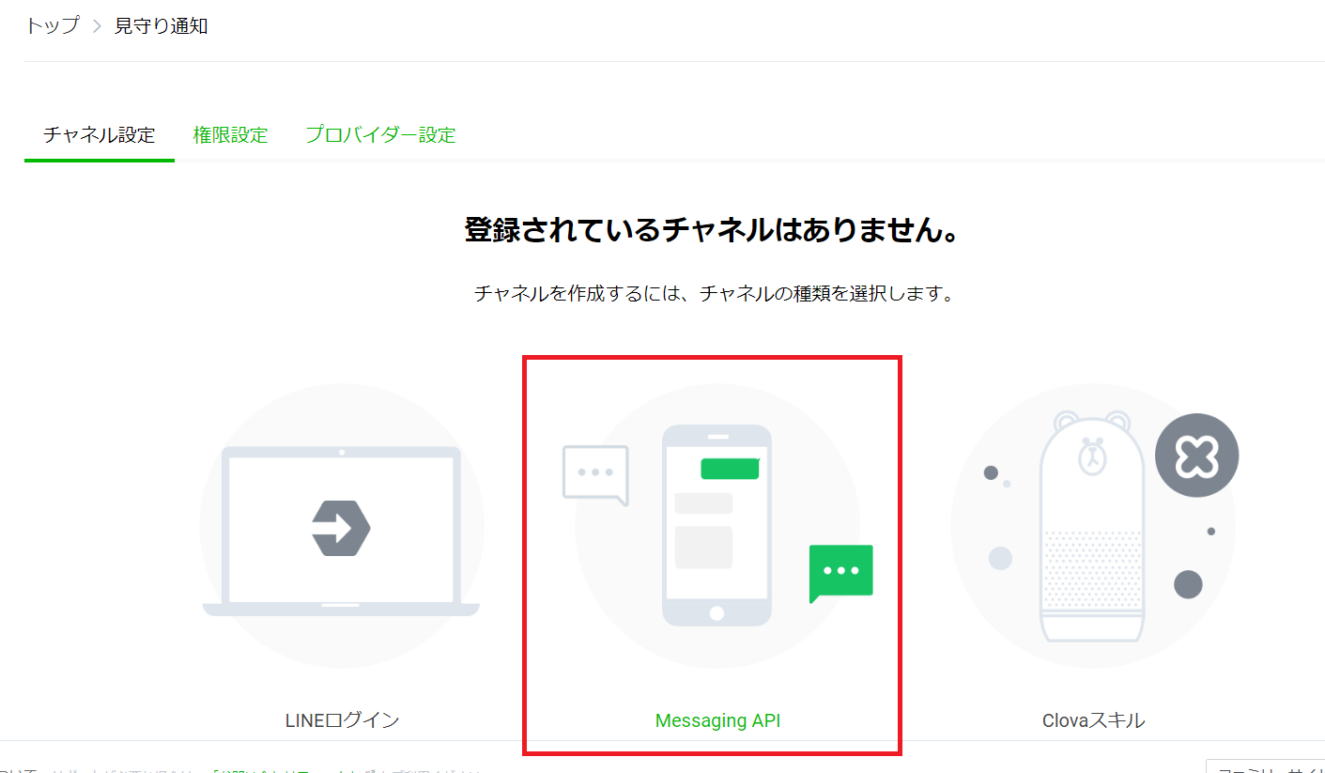Click the arrow icon on the laptop screen
This screenshot has height=773, width=1325.
340,526
